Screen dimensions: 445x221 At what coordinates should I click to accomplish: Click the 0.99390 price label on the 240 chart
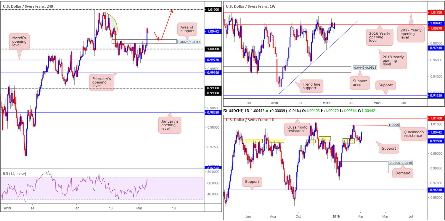point(213,73)
